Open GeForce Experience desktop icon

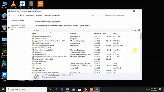coord(4,53)
